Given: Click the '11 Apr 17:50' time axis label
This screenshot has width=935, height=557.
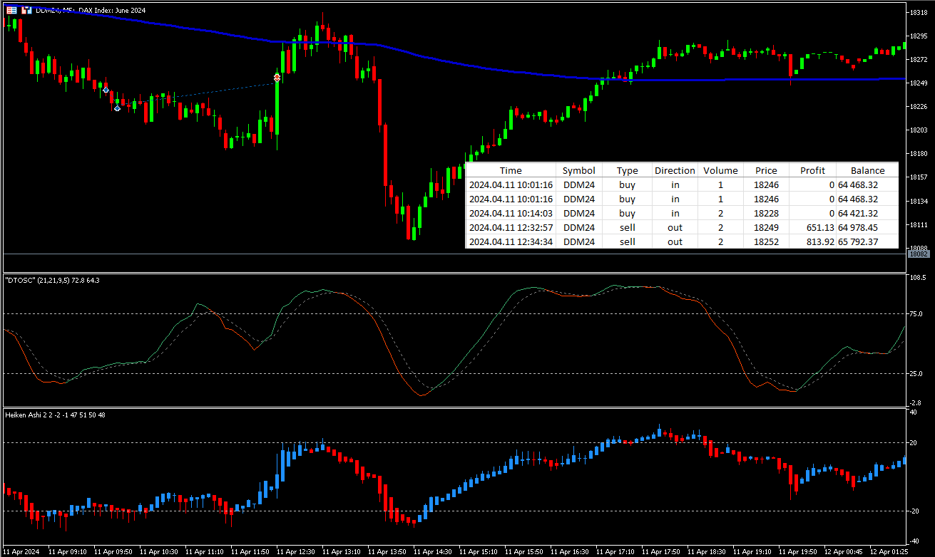Looking at the screenshot, I should (660, 551).
